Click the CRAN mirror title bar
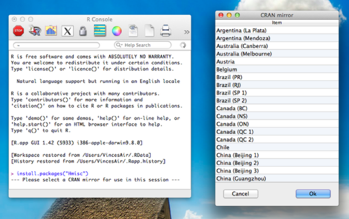This screenshot has width=349, height=219. click(277, 15)
